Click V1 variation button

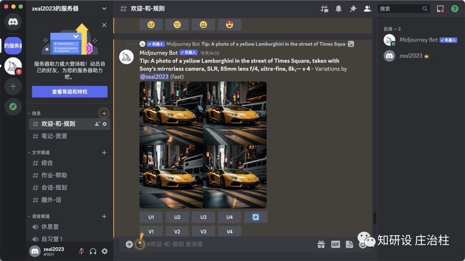(151, 231)
